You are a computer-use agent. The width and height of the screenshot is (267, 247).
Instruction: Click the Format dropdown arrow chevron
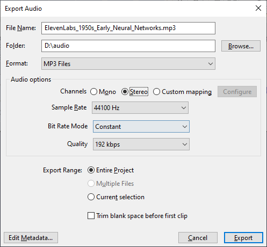point(211,64)
